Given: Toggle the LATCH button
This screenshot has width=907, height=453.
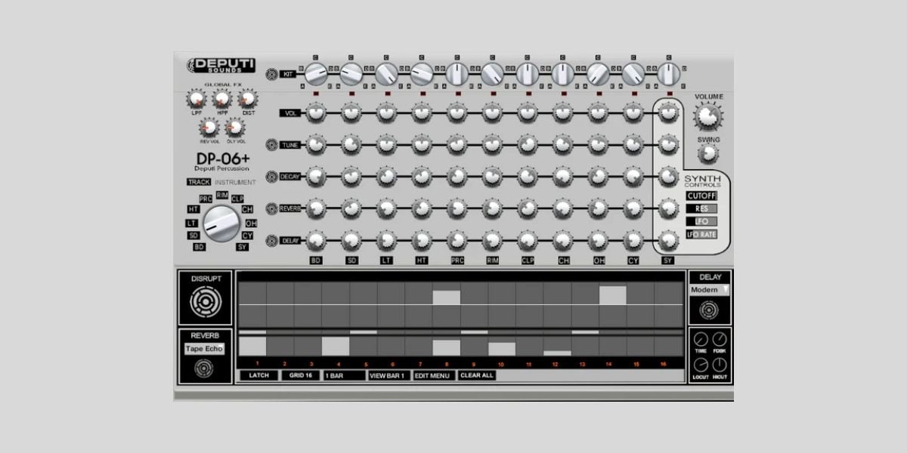Looking at the screenshot, I should [x=260, y=375].
